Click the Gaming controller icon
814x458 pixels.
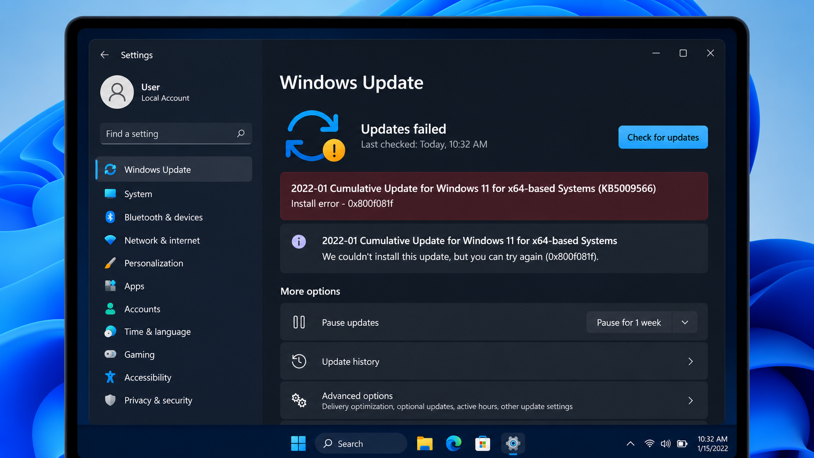click(x=111, y=354)
